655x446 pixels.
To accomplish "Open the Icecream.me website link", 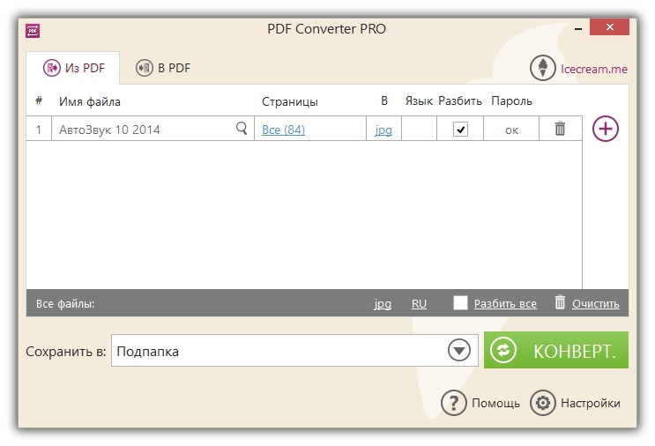I will [x=594, y=69].
